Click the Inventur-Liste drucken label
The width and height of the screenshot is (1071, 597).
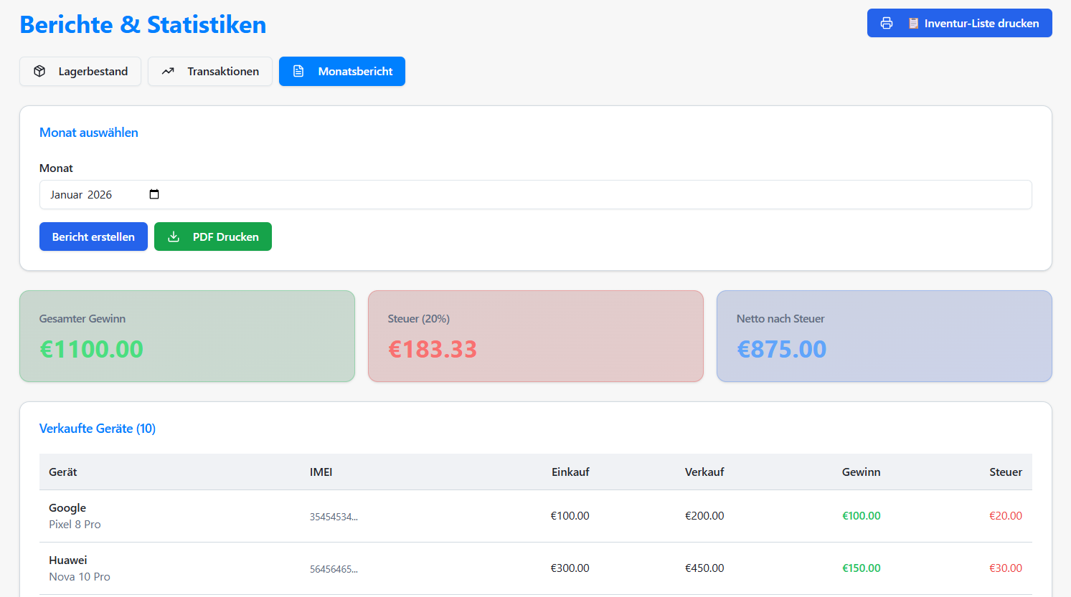click(981, 23)
